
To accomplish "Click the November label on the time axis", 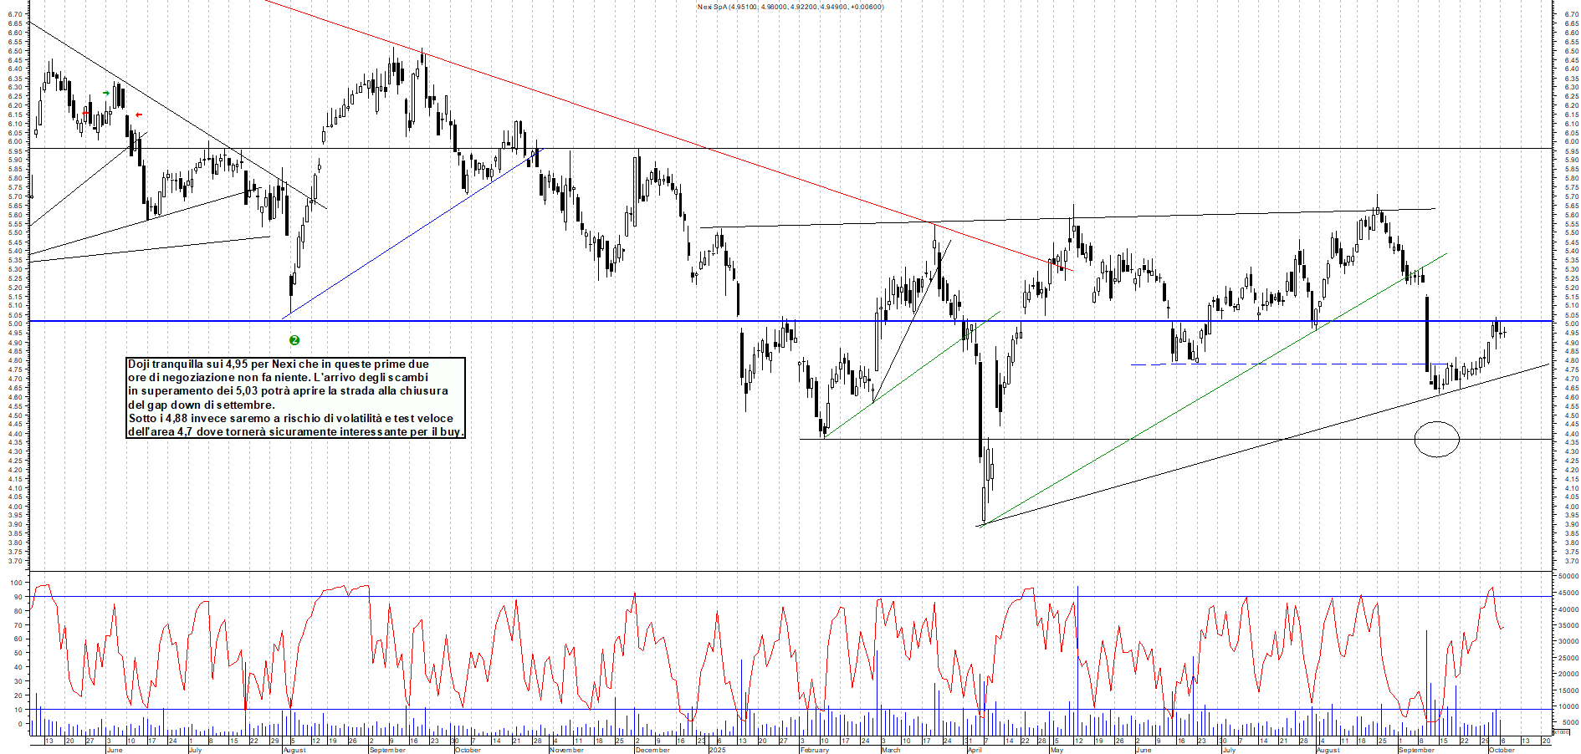I will click(x=566, y=750).
